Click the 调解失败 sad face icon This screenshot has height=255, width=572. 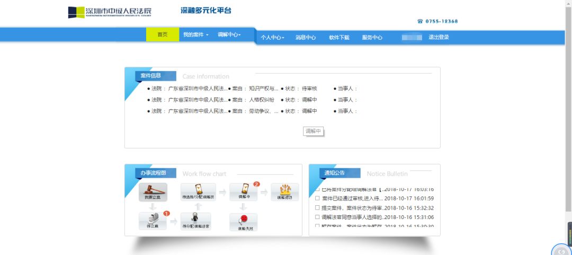coord(244,221)
